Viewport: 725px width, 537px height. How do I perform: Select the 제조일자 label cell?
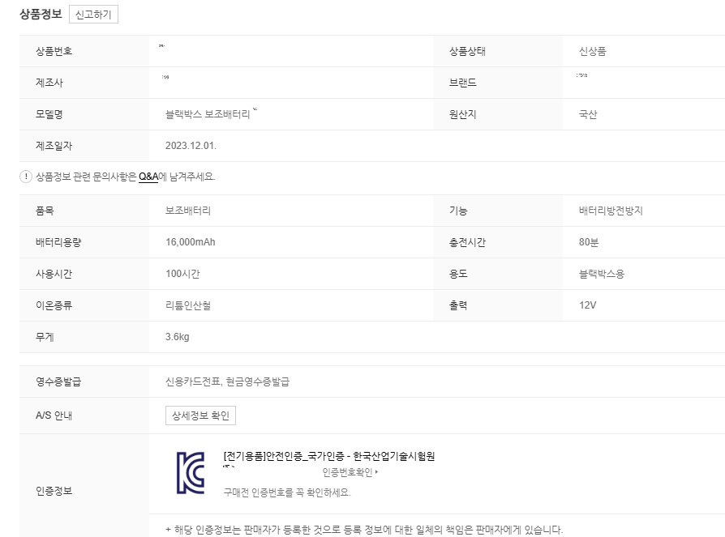[84, 146]
